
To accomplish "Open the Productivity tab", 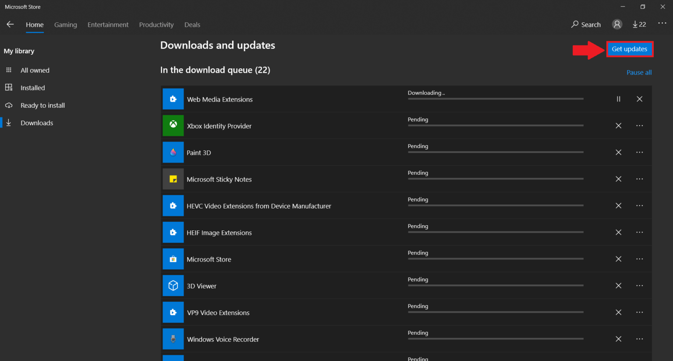I will coord(156,25).
